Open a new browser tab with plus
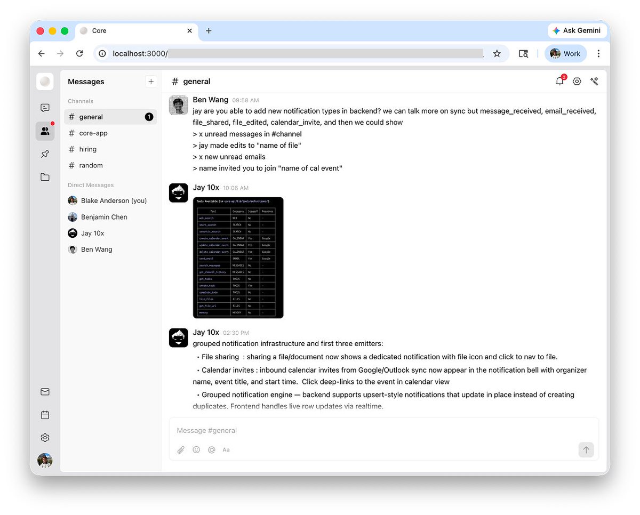The height and width of the screenshot is (515, 640). pos(209,31)
